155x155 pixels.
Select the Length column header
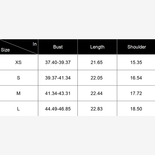97,47
